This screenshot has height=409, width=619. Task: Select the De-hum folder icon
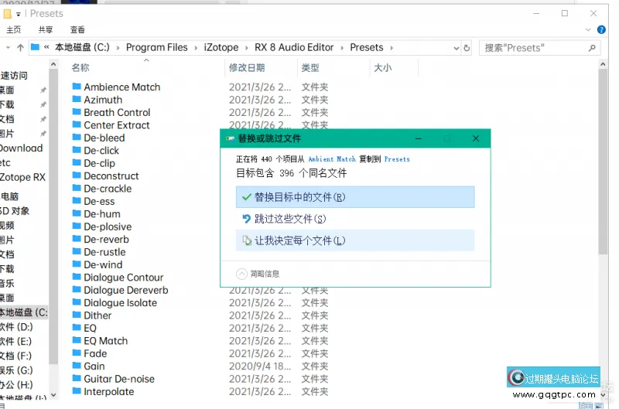(77, 213)
